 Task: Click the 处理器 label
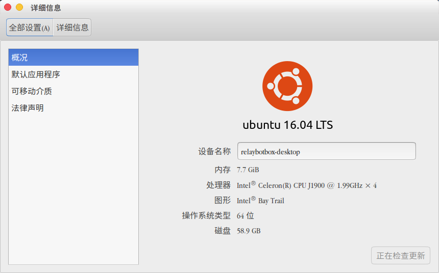tap(218, 185)
